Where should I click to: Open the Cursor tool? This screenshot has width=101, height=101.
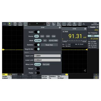(x=64, y=24)
